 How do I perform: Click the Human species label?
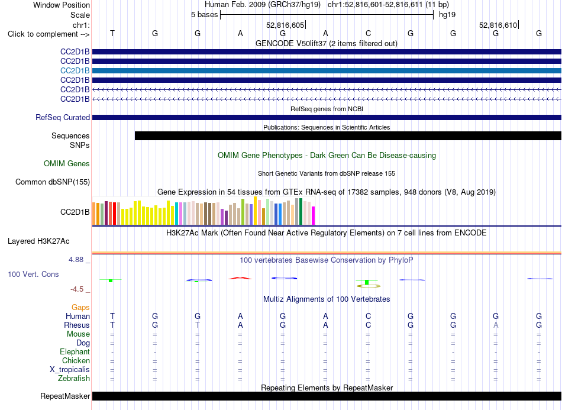click(77, 317)
